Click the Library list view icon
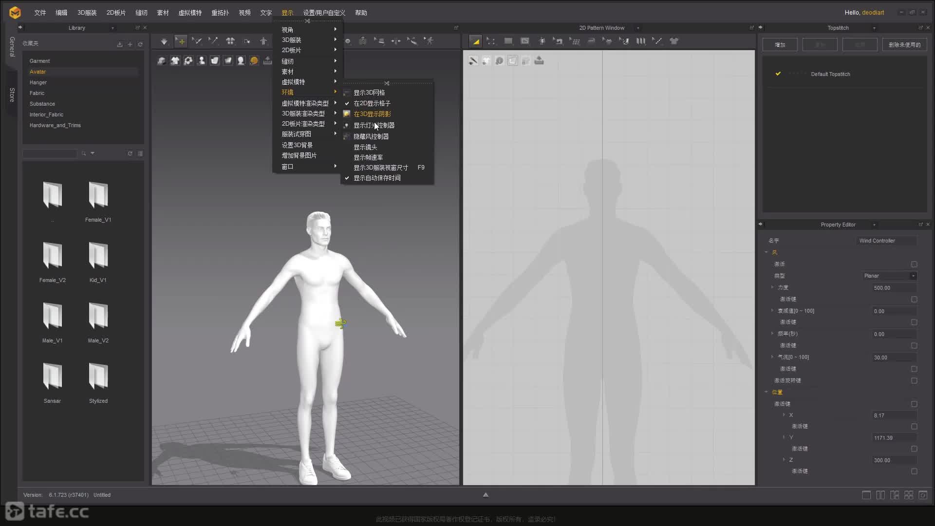Screen dimensions: 935x526 pyautogui.click(x=140, y=153)
